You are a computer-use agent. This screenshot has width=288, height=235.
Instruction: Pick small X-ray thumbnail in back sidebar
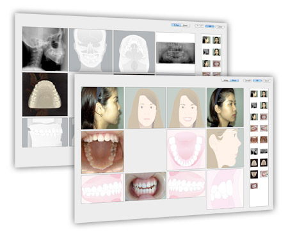(206, 51)
